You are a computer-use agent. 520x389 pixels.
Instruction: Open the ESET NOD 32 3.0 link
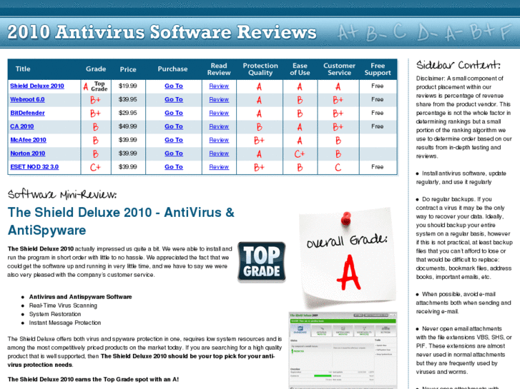point(34,167)
